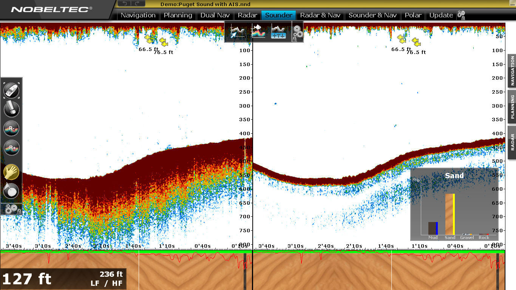The image size is (516, 290).
Task: Click the R- range decrease icon
Action: [x=11, y=129]
